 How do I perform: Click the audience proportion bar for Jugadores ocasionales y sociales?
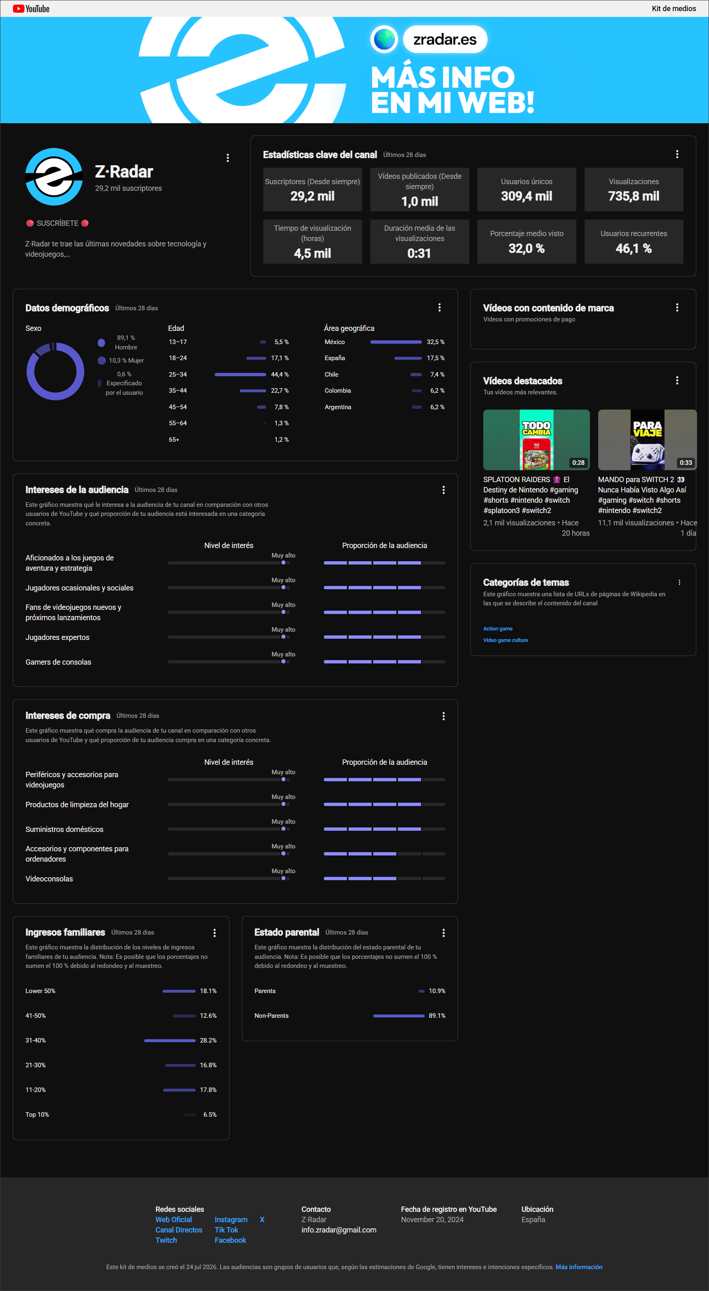pos(384,587)
